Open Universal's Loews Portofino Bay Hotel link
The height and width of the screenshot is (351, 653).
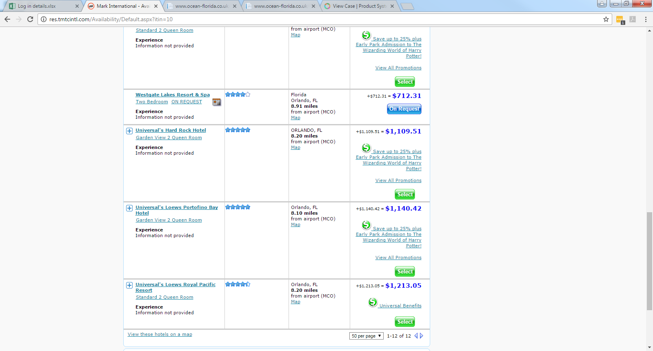pos(177,210)
